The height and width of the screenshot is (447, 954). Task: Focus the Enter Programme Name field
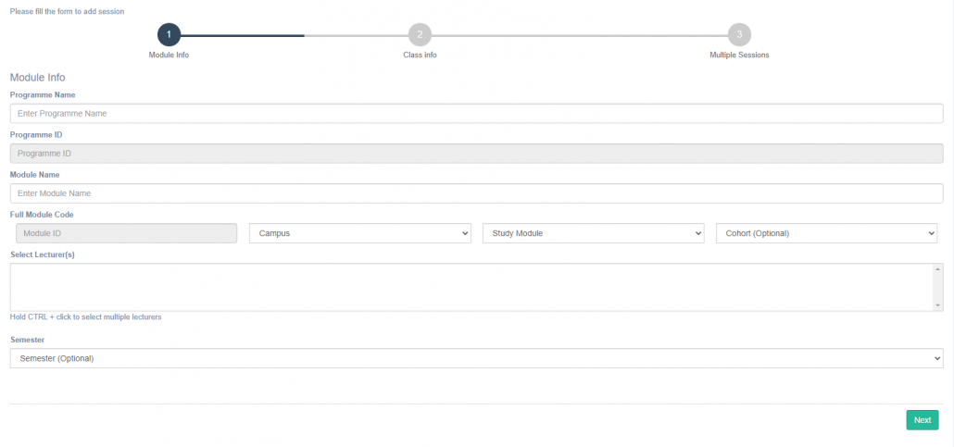point(476,114)
